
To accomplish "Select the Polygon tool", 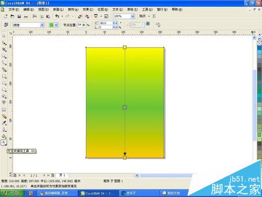I will pos(4,90).
